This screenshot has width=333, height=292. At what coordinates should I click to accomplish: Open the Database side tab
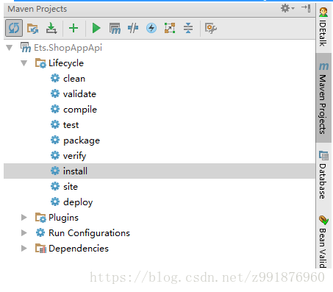[323, 174]
